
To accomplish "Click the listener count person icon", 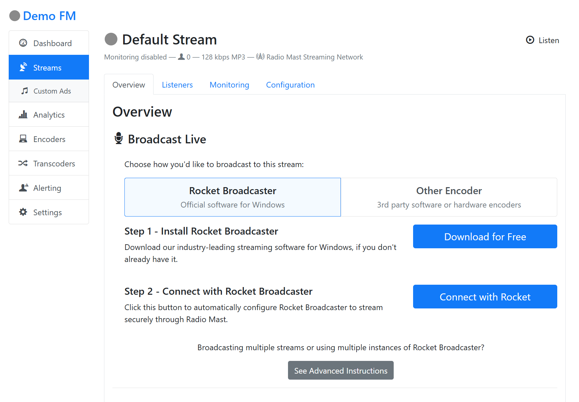I will point(181,57).
